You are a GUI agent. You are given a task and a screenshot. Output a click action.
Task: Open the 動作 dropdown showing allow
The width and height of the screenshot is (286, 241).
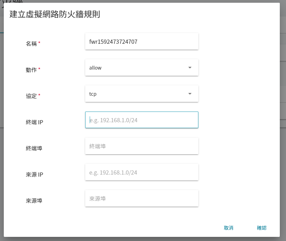(141, 67)
